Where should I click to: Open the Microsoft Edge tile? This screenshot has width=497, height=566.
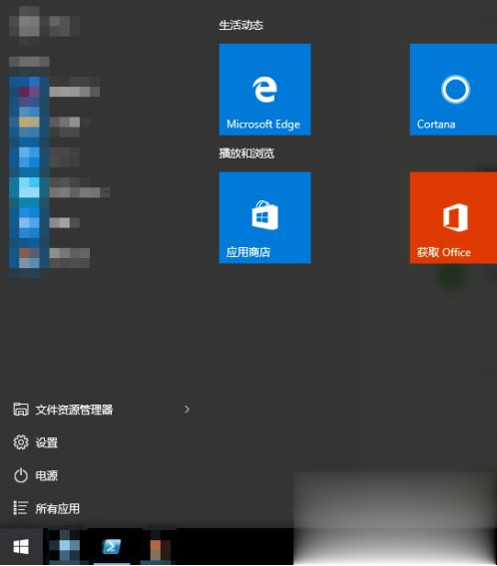pos(264,90)
